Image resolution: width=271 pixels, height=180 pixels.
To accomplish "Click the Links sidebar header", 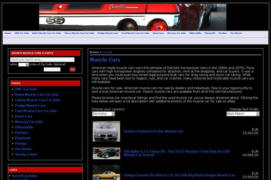I will tap(45, 170).
